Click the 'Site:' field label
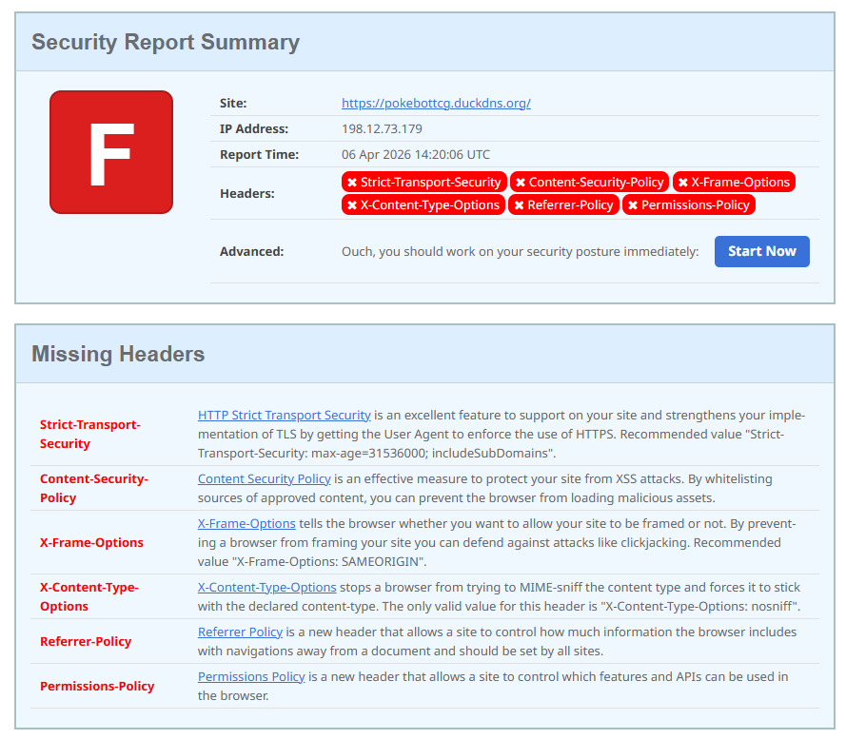The width and height of the screenshot is (846, 739). tap(233, 103)
